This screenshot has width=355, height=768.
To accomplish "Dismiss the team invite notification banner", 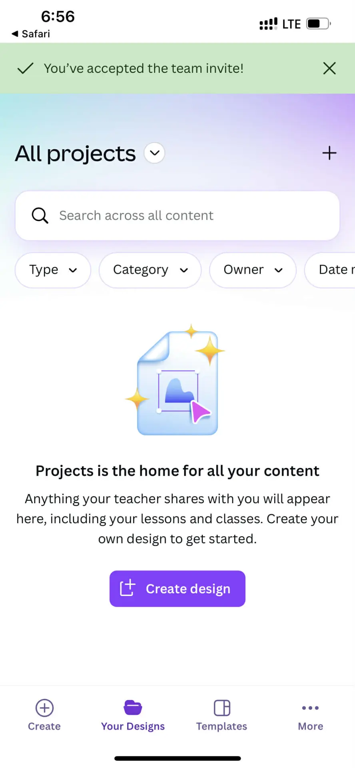I will 329,68.
